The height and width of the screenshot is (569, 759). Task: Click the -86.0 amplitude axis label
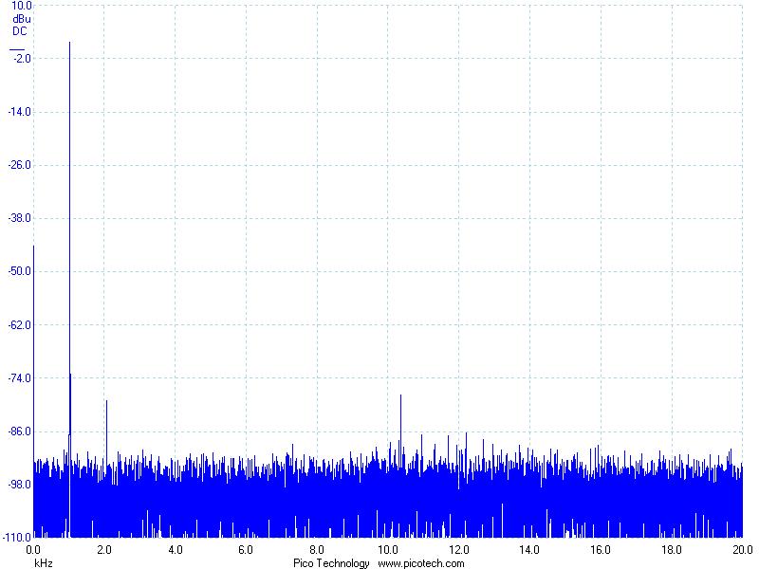tap(19, 431)
